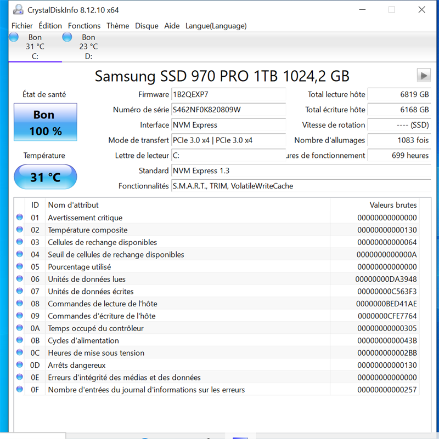Screen dimensions: 439x439
Task: Click the status dot for Arrêts dangereux
Action: tap(20, 365)
